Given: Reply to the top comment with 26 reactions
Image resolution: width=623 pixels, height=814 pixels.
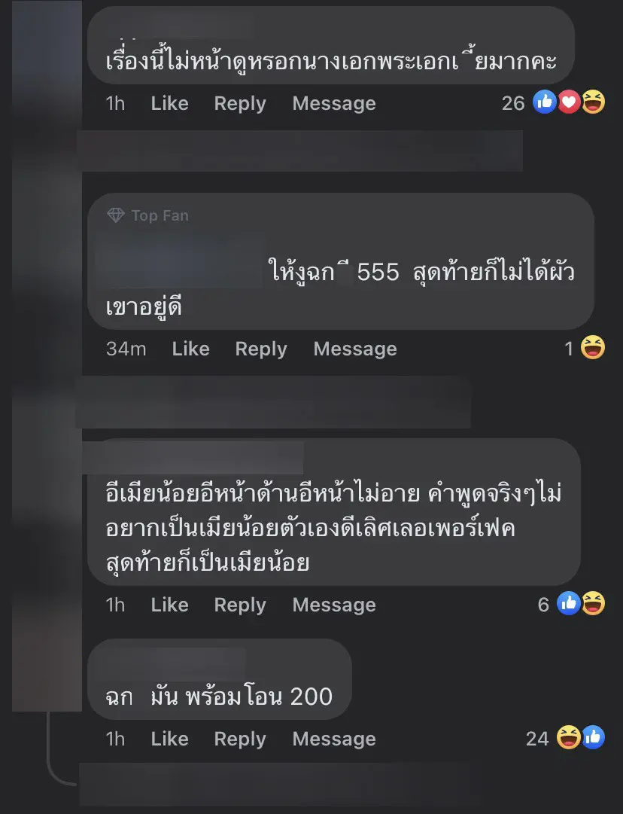Looking at the screenshot, I should click(x=240, y=103).
